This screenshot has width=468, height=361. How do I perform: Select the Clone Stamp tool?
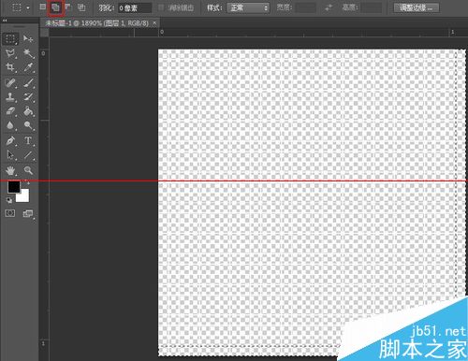click(10, 97)
